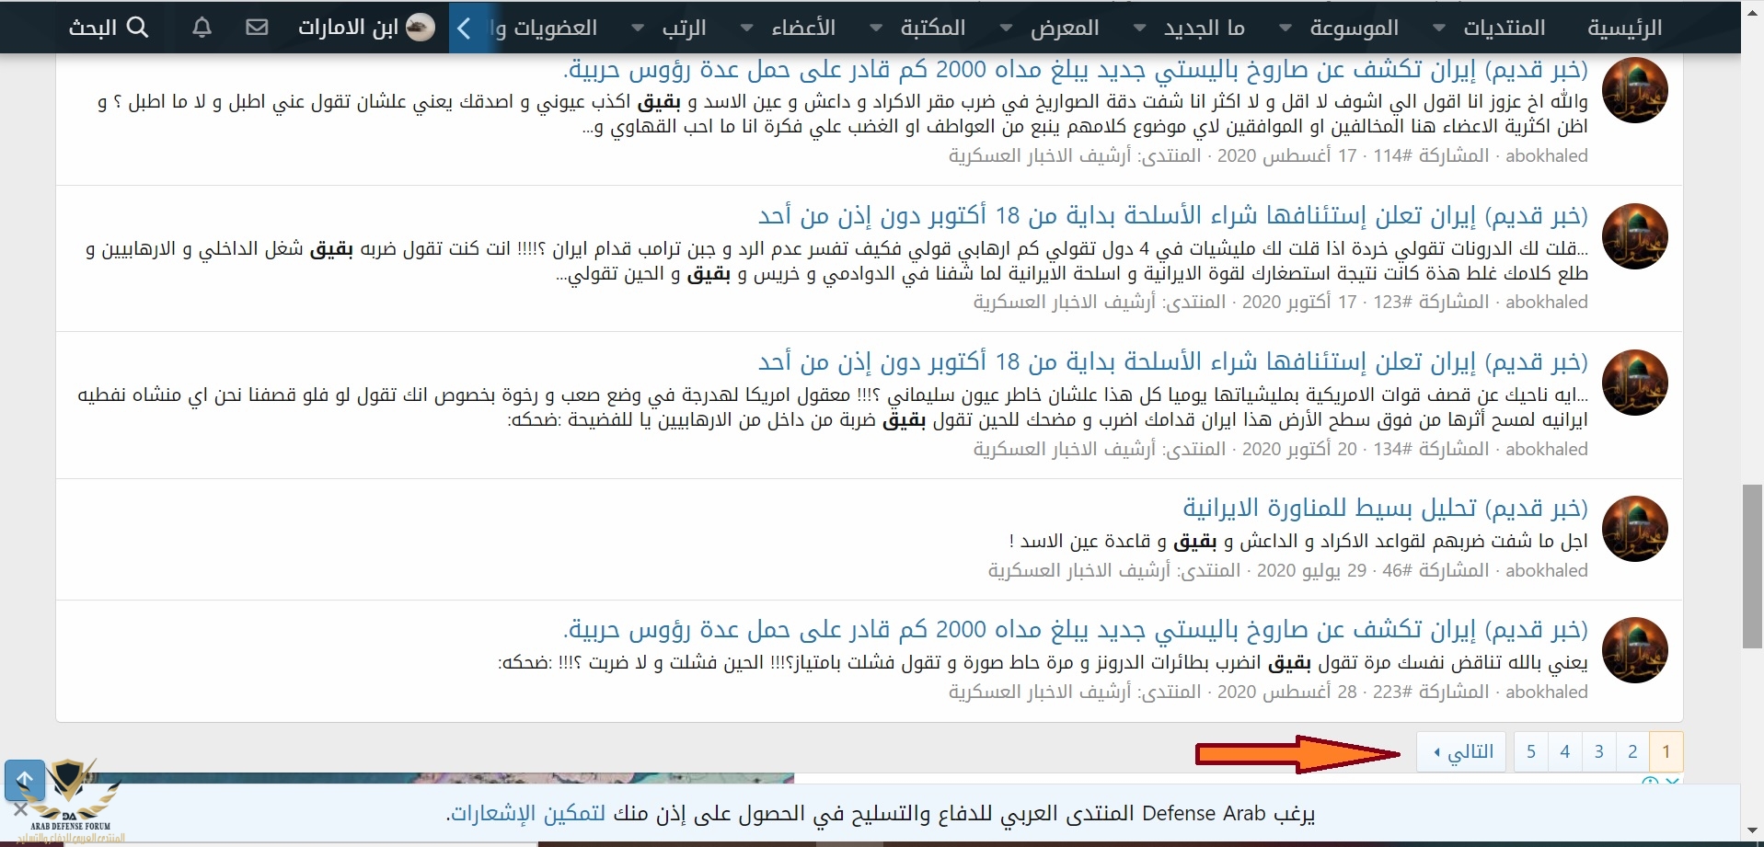Click the Arab Defense Forum logo
1764x847 pixels.
(71, 798)
